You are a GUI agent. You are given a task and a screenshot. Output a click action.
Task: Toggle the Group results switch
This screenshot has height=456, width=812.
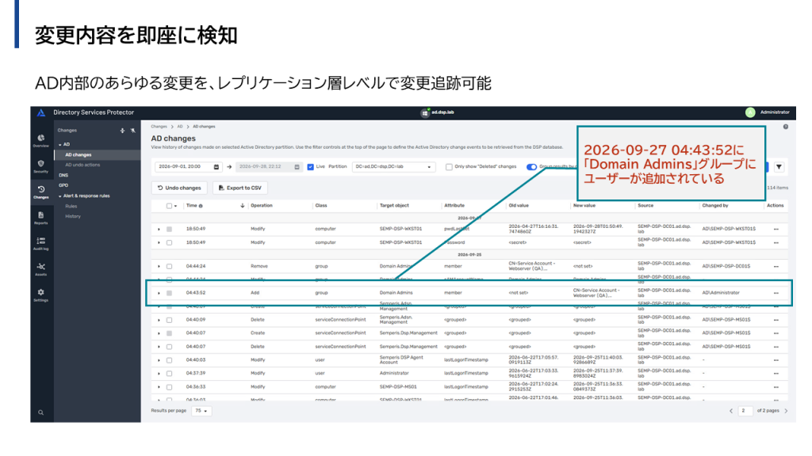coord(532,167)
